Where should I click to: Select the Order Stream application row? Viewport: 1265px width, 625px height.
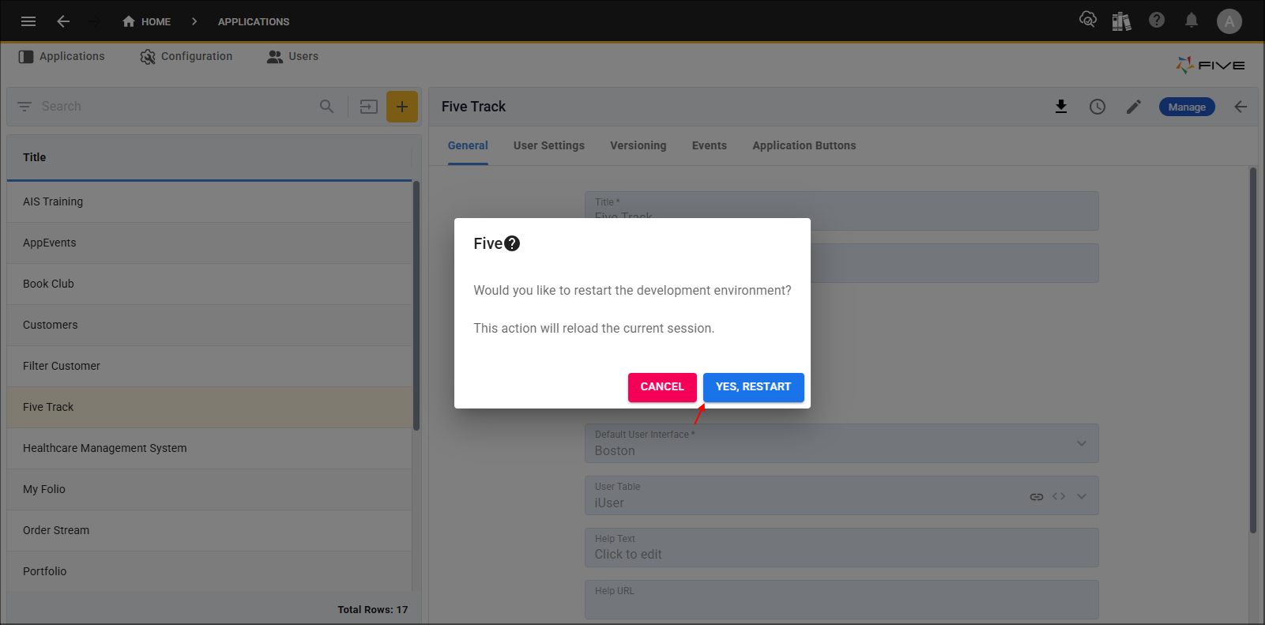pyautogui.click(x=209, y=530)
